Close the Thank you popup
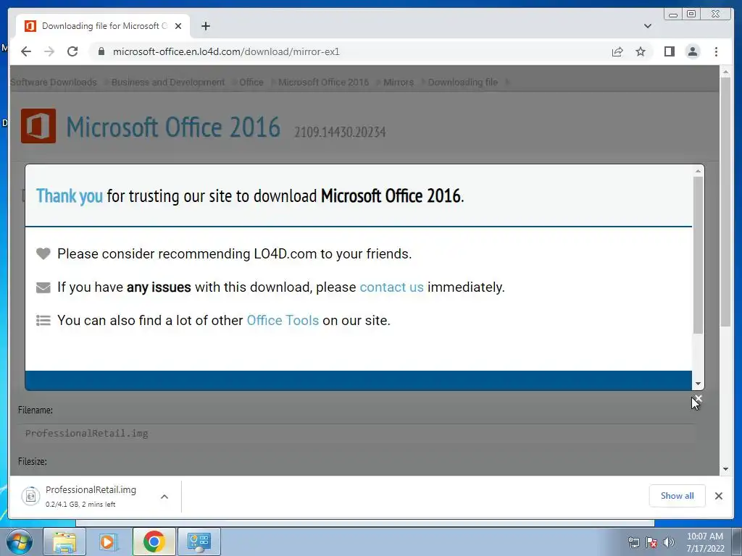This screenshot has height=556, width=742. pyautogui.click(x=698, y=399)
